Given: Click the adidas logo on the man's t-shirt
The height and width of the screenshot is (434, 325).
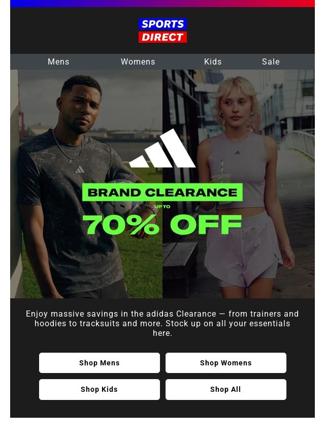Looking at the screenshot, I should (80, 170).
